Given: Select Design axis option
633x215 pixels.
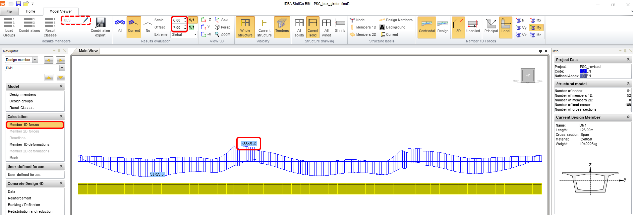Looking at the screenshot, I should [x=443, y=27].
